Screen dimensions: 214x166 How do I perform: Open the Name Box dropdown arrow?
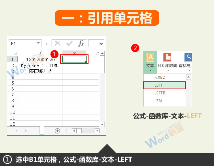(39, 43)
